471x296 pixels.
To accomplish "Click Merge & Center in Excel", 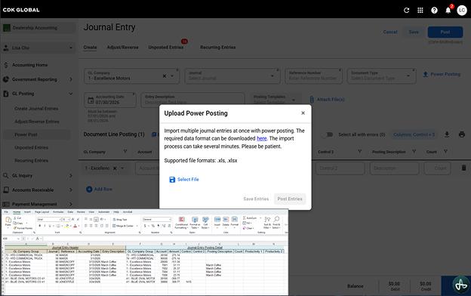I will pyautogui.click(x=123, y=226).
